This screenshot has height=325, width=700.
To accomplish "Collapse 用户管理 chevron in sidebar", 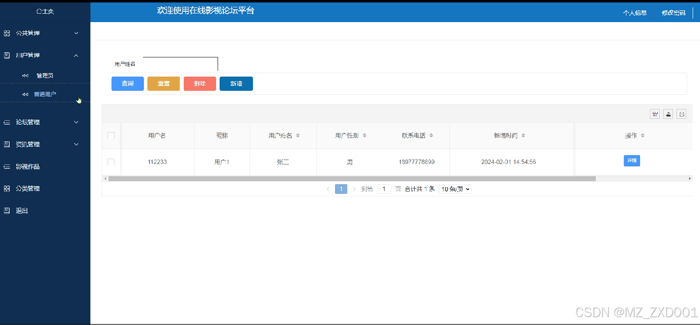I will (x=76, y=55).
